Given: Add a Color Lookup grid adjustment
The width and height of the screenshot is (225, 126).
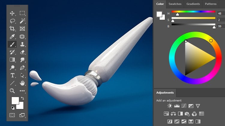Looking at the screenshot, I should tap(202, 114).
